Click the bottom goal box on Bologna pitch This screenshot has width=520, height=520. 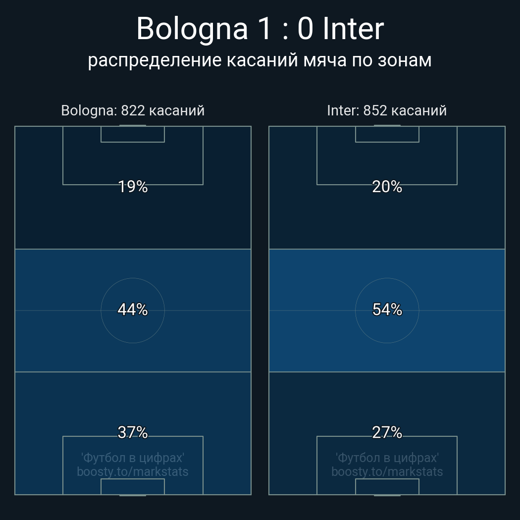click(x=133, y=486)
